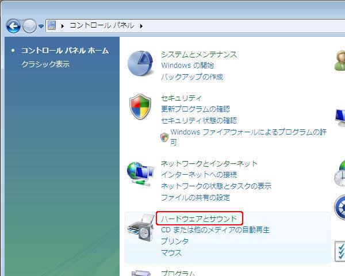Select コントロール パネル in address bar

[102, 25]
